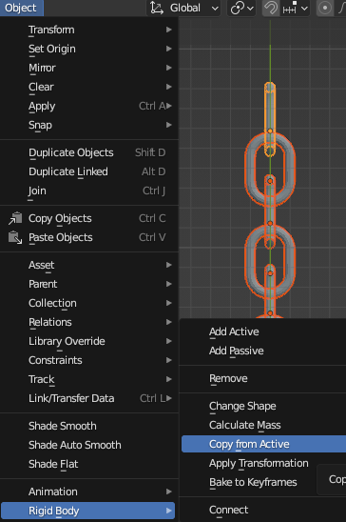
Task: Toggle the proportional editing icon
Action: [x=324, y=8]
